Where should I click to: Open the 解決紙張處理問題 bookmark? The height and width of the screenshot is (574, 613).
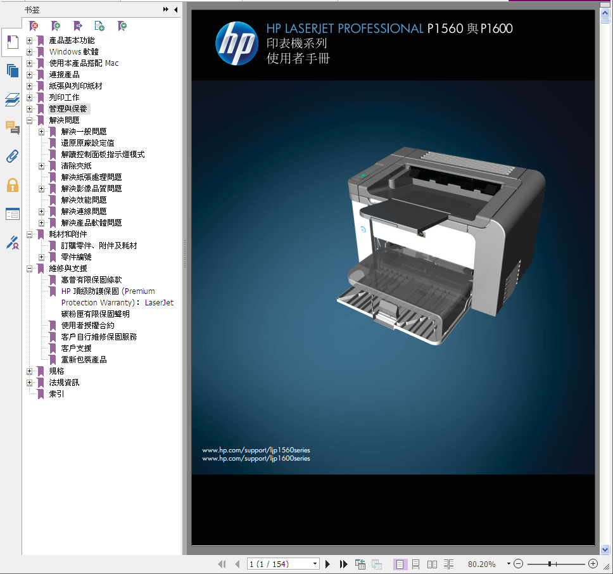[91, 177]
